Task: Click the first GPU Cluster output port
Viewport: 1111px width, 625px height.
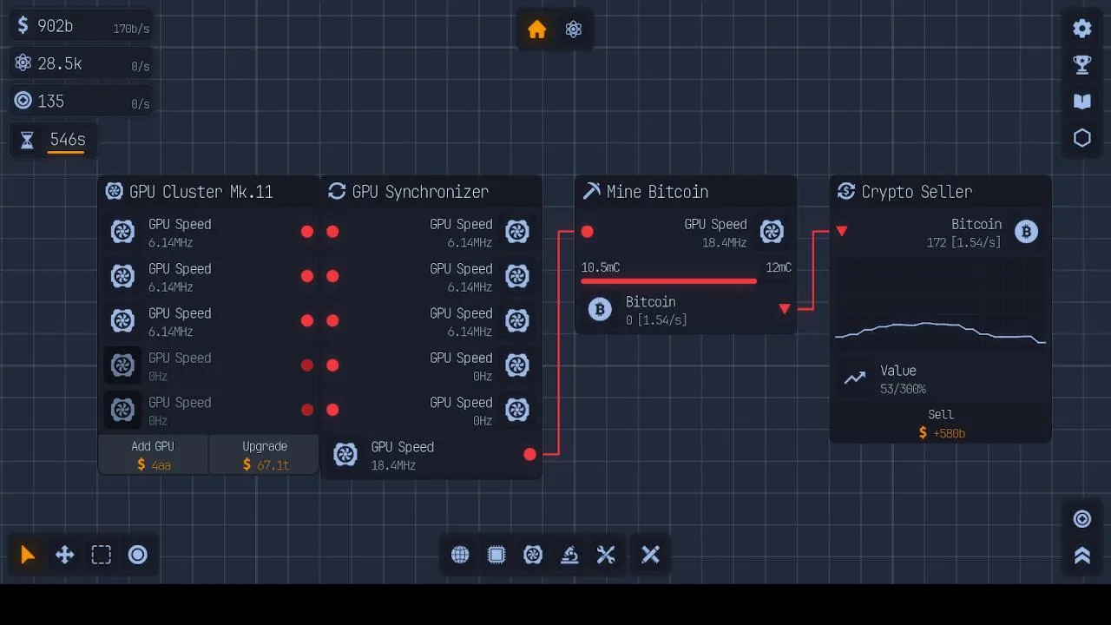Action: coord(307,232)
